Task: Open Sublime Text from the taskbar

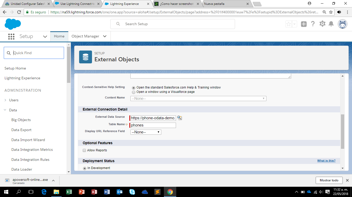Action: pyautogui.click(x=157, y=192)
